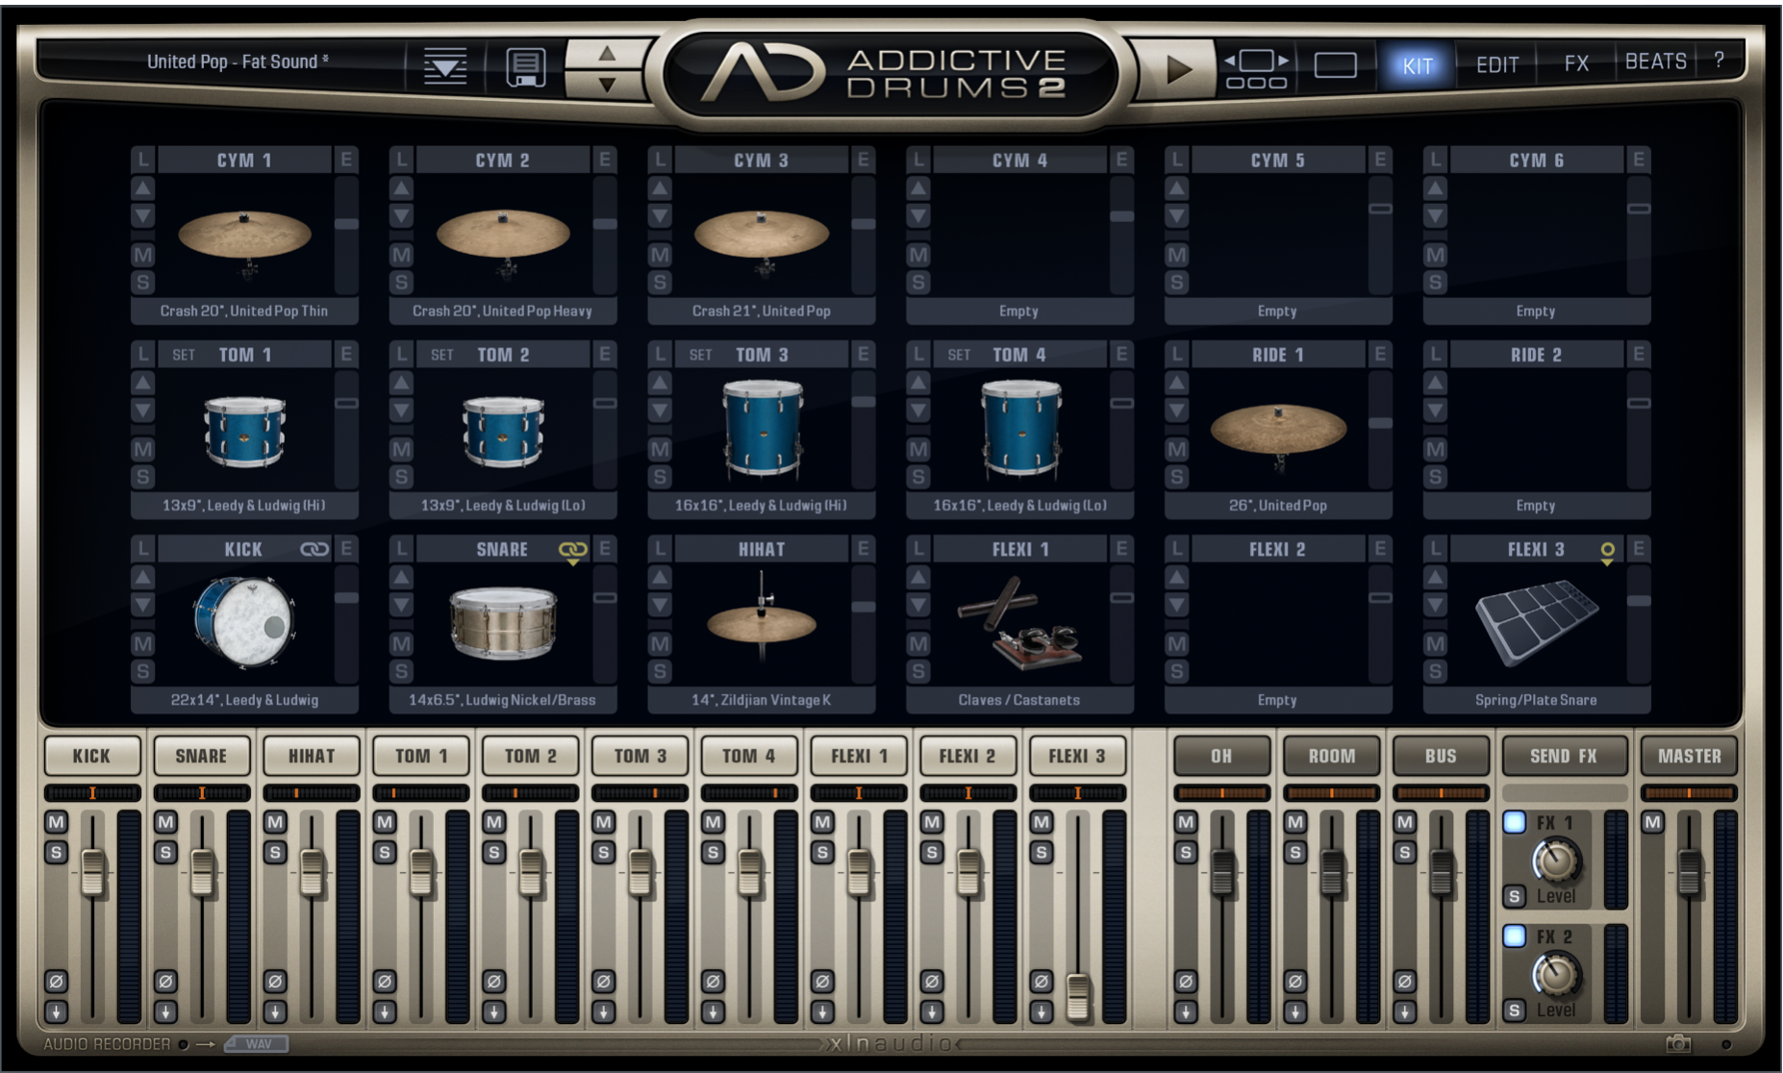
Task: Click the FLEXI 3 channel volume fader
Action: coord(1078,996)
